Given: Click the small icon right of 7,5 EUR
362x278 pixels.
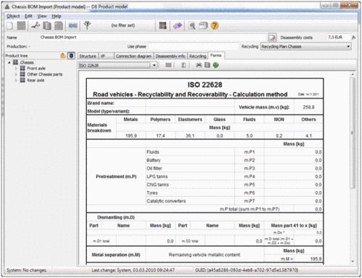Looking at the screenshot, I should (353, 38).
